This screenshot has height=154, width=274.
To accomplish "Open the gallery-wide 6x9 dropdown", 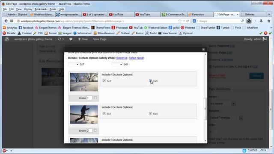I will pyautogui.click(x=117, y=64).
